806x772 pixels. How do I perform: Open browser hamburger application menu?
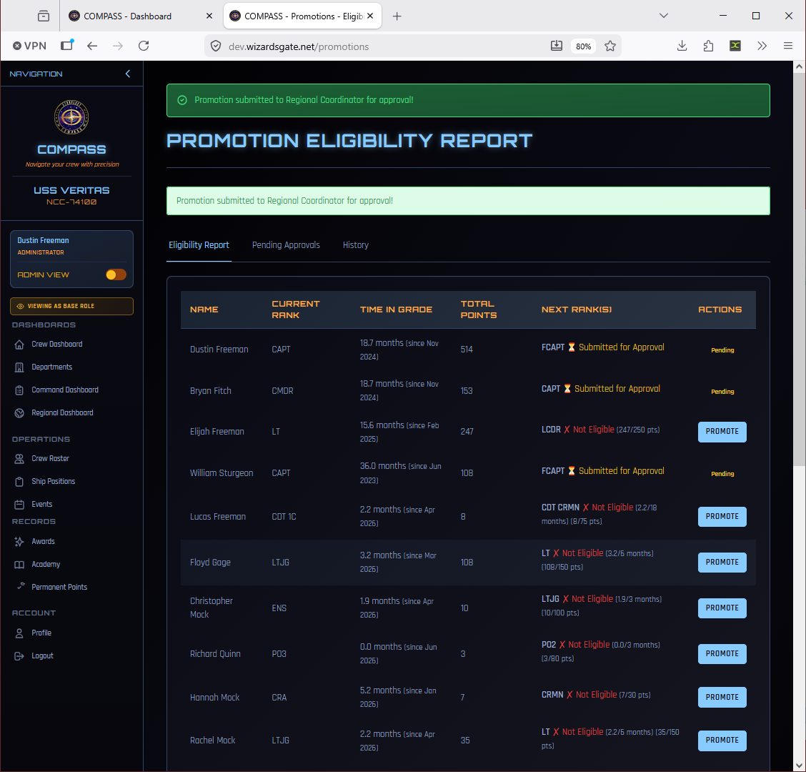(x=787, y=46)
